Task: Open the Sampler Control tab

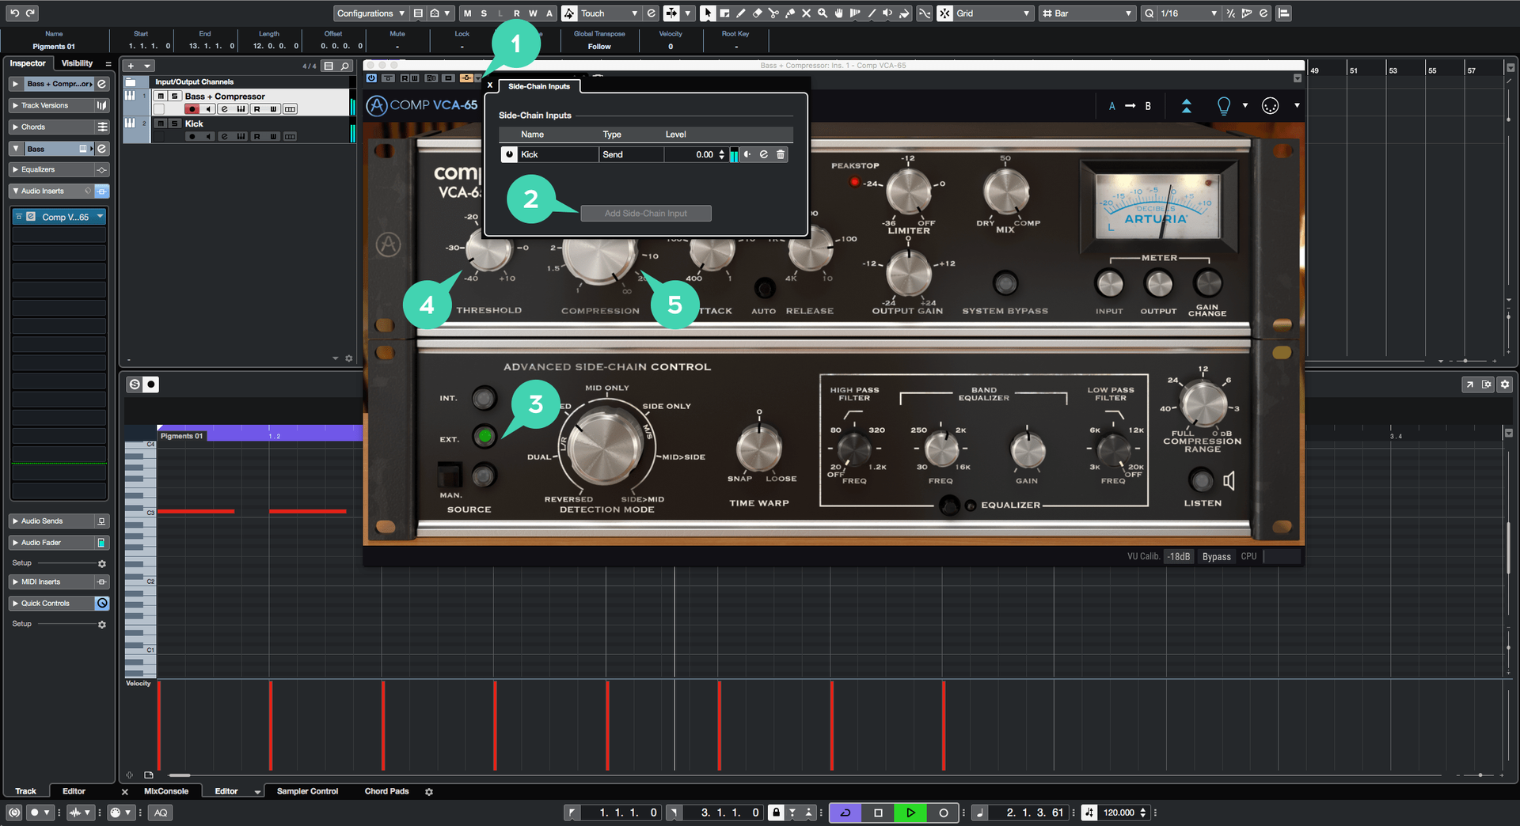Action: 307,791
